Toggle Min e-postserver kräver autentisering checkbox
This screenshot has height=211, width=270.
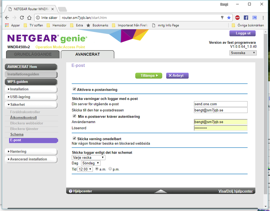pyautogui.click(x=74, y=116)
